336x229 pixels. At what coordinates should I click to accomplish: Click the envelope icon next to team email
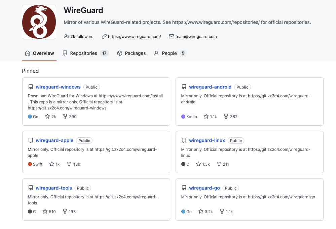click(x=172, y=36)
